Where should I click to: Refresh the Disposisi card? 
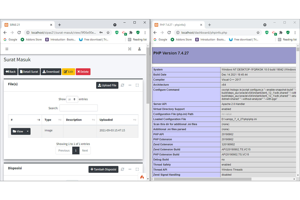click(122, 169)
